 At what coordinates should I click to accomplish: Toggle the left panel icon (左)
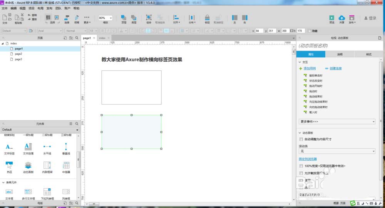(235, 18)
